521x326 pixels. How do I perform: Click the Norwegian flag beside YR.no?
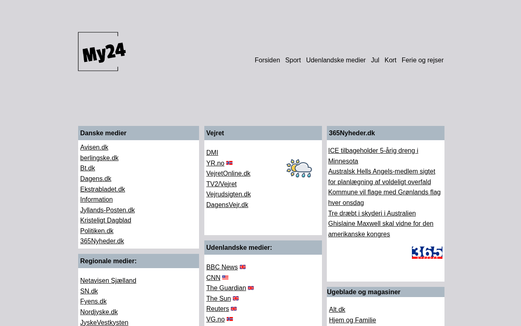coord(230,163)
